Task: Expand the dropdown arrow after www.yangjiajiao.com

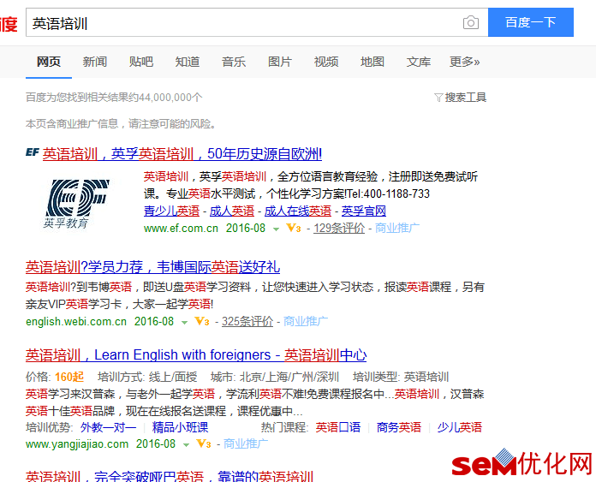Action: (187, 444)
